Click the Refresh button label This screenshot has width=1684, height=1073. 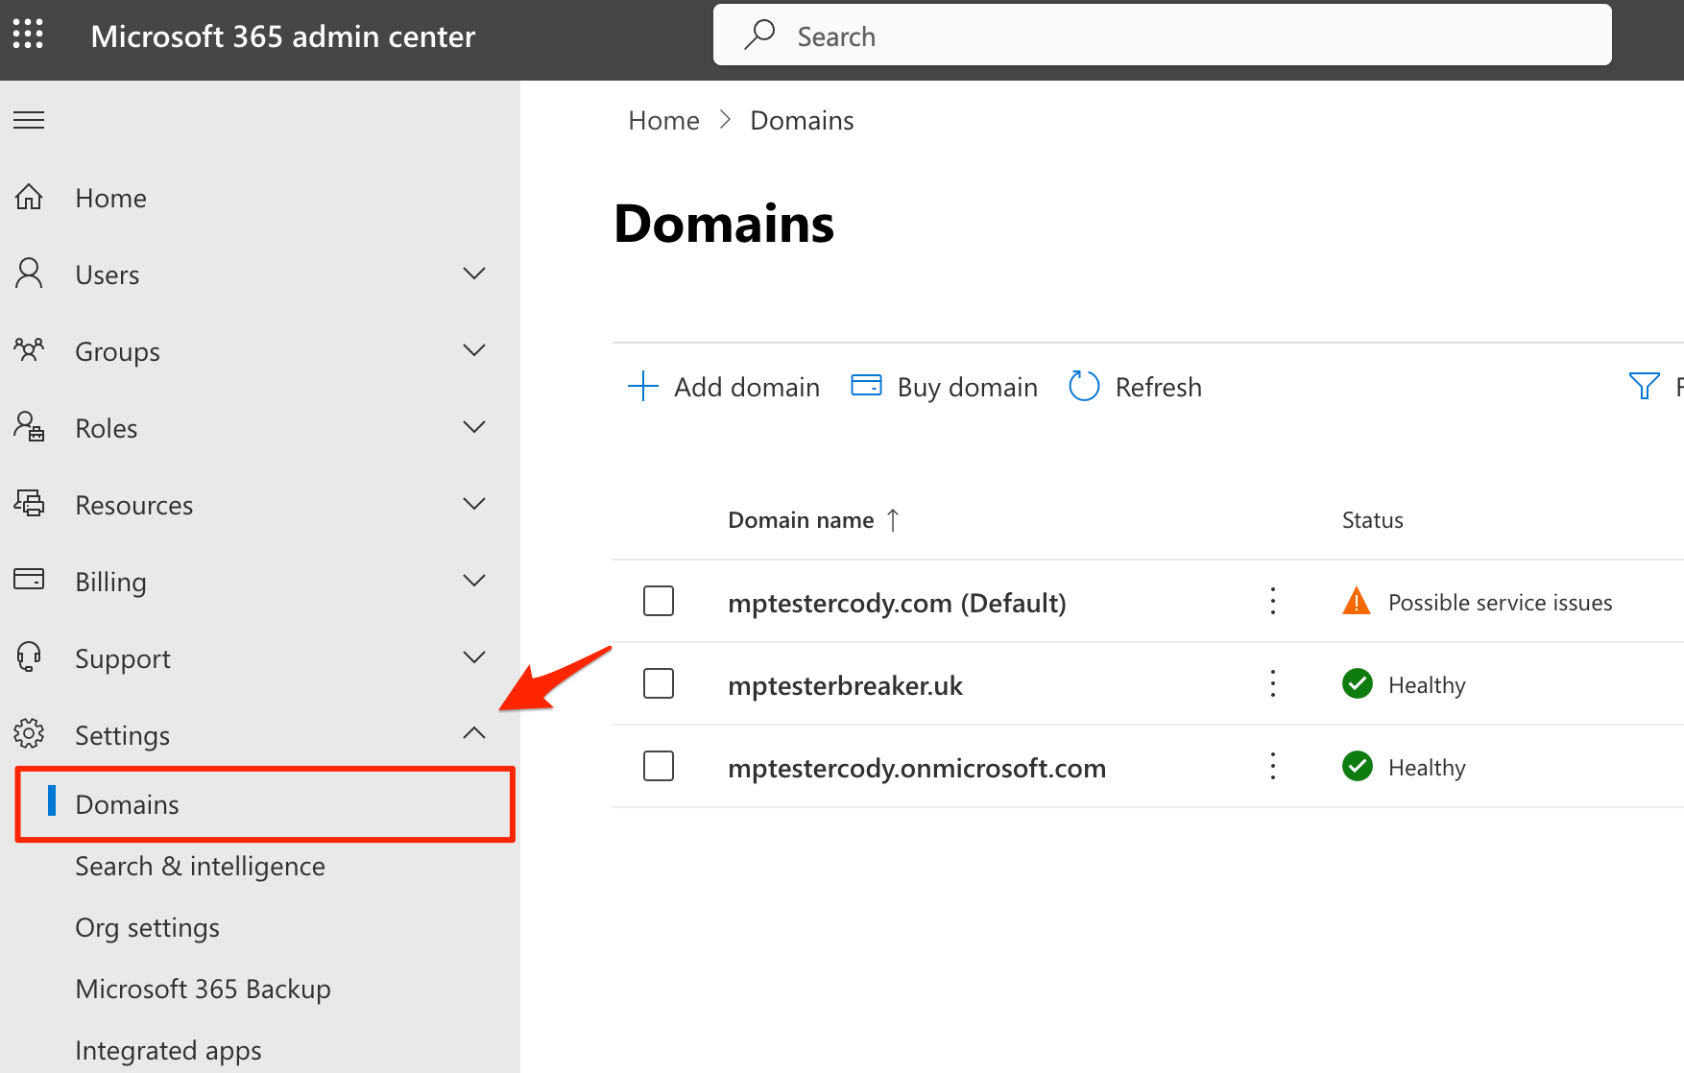pos(1158,387)
